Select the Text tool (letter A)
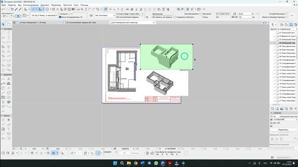 (9, 79)
